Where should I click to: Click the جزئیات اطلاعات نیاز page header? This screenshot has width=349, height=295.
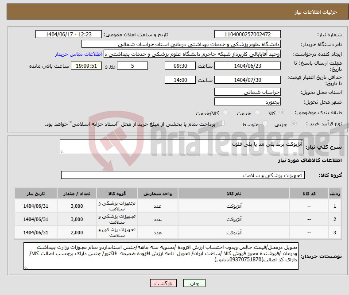coord(316,12)
